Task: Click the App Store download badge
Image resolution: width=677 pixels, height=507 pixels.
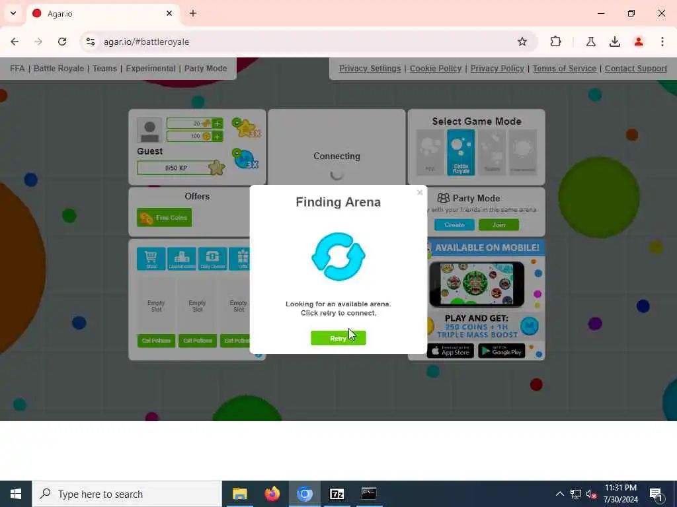Action: (x=450, y=351)
